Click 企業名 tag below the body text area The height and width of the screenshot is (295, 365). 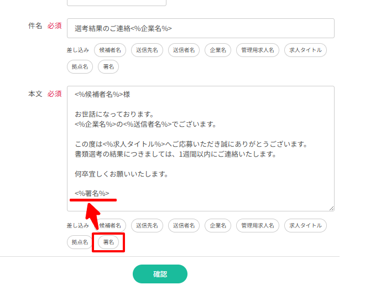click(217, 226)
